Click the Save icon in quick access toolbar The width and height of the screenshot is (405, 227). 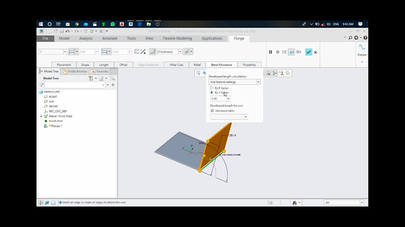coord(61,31)
